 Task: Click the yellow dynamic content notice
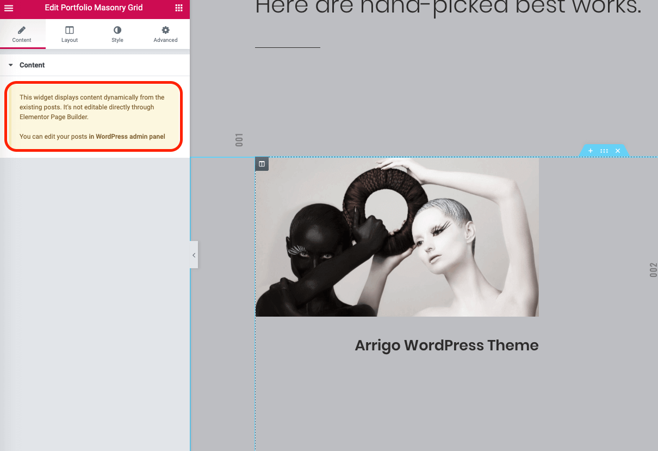(94, 117)
